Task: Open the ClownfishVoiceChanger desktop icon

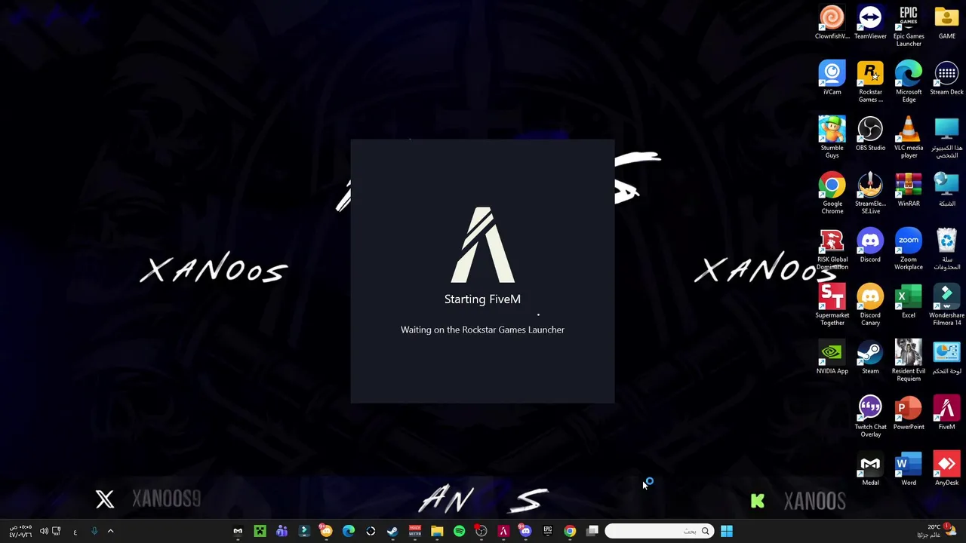Action: [832, 23]
